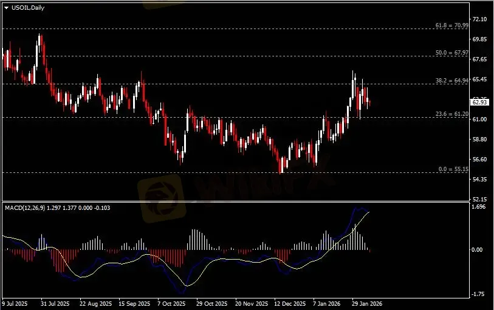Click the 54.35 price axis label
494x310 pixels.
479,179
